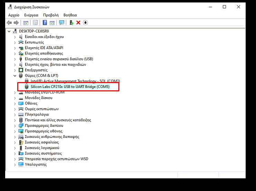Click Scan for hardware changes monitor icon
This screenshot has width=256, height=191.
pyautogui.click(x=62, y=23)
